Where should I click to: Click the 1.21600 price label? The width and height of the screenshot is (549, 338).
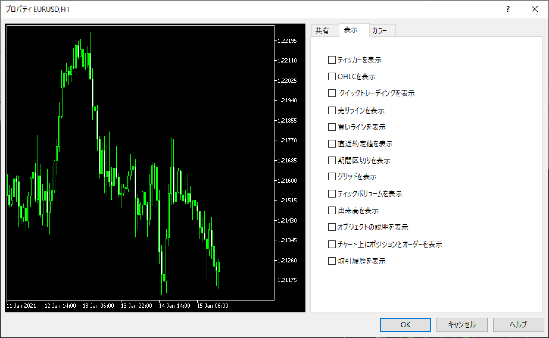287,181
